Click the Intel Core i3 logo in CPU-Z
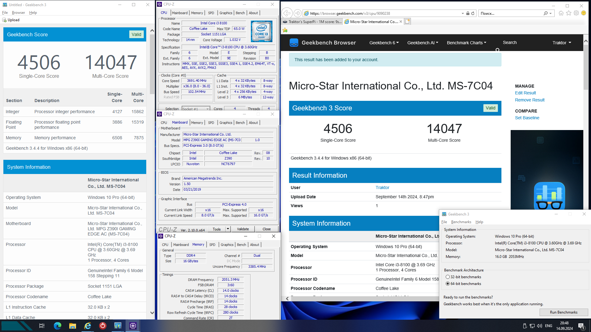The height and width of the screenshot is (332, 591). [261, 31]
